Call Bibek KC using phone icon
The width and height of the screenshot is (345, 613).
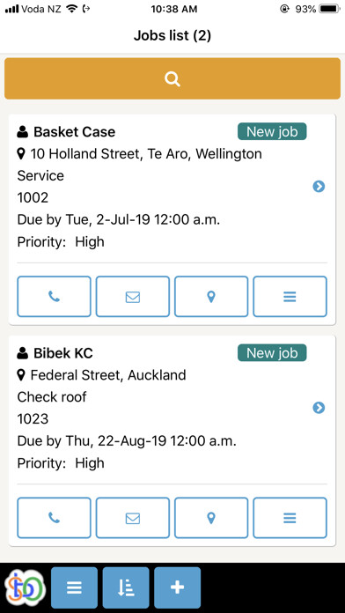click(x=54, y=518)
